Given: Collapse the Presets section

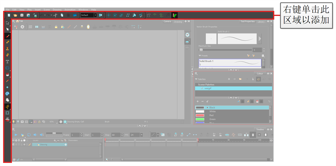Looking at the screenshot, I should pyautogui.click(x=200, y=56).
